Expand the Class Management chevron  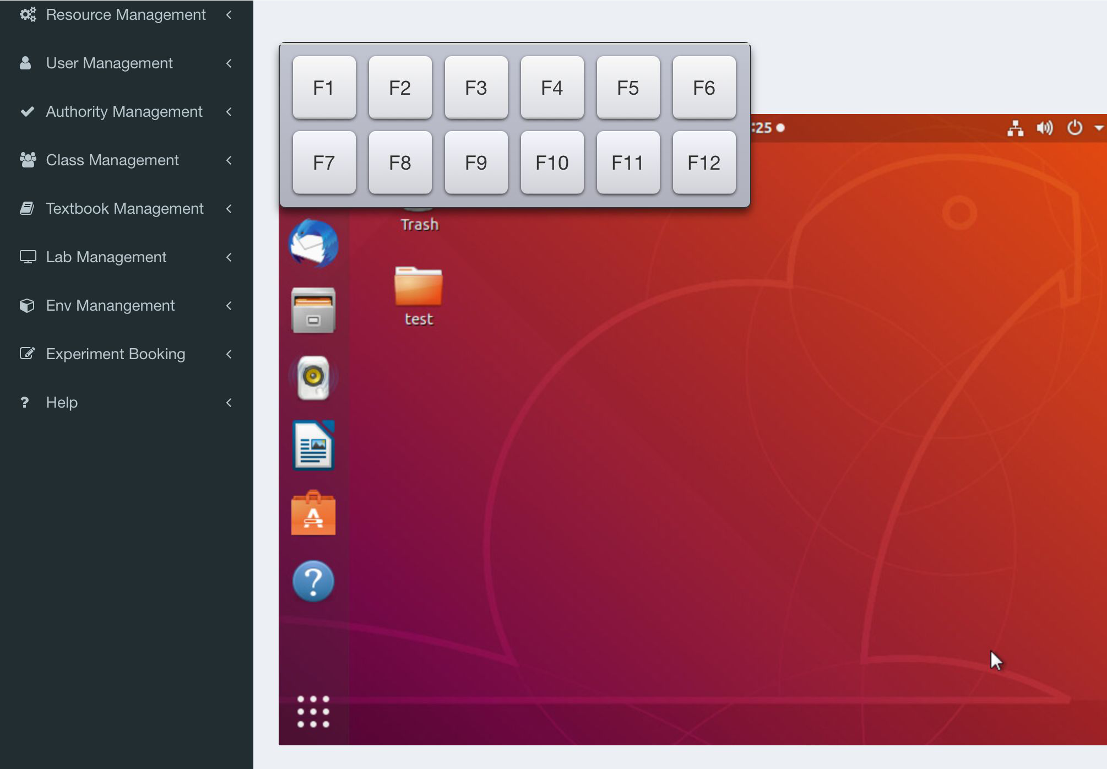click(x=229, y=160)
